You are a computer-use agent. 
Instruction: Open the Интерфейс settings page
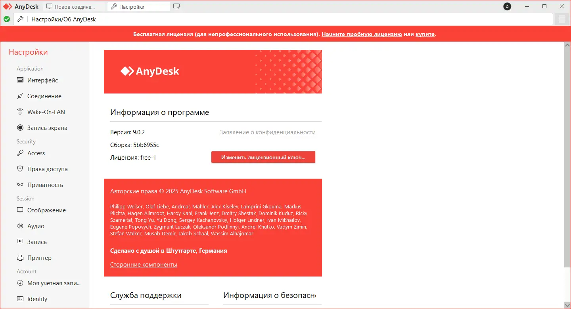42,80
